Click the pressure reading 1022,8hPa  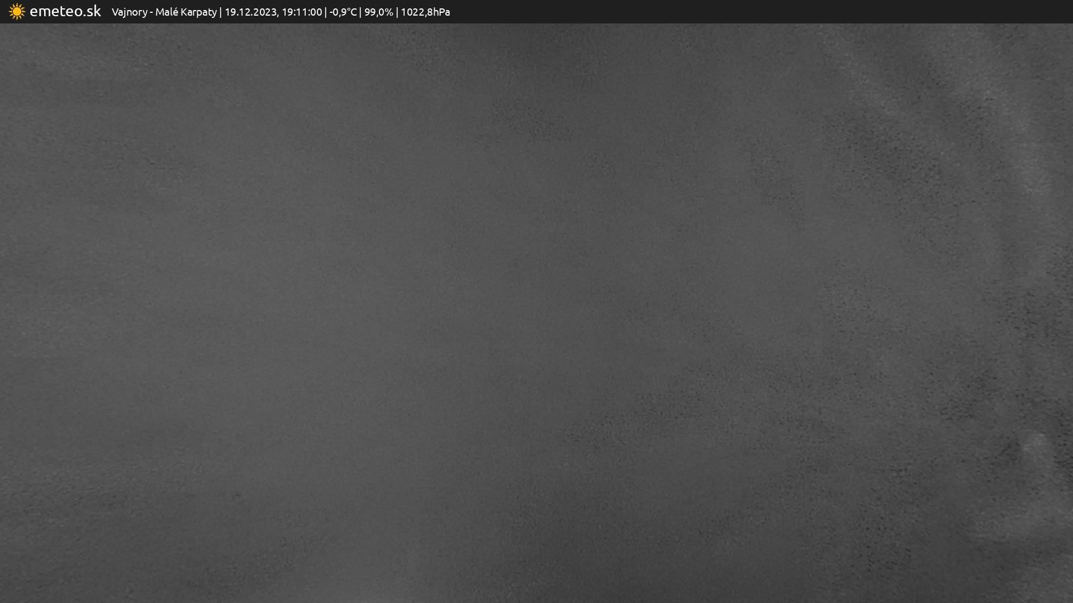(425, 12)
